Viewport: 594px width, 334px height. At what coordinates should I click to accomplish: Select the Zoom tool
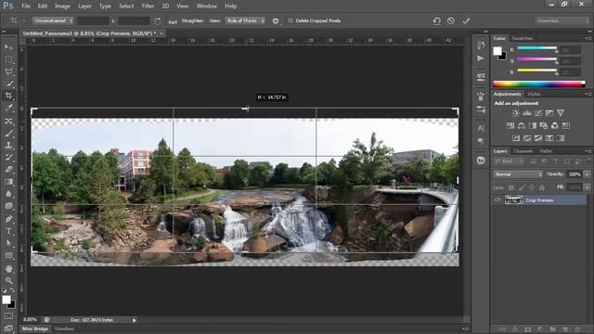click(8, 280)
